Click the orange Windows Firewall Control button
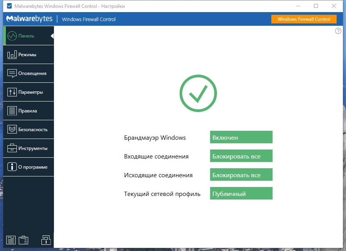The height and width of the screenshot is (251, 346). click(304, 19)
